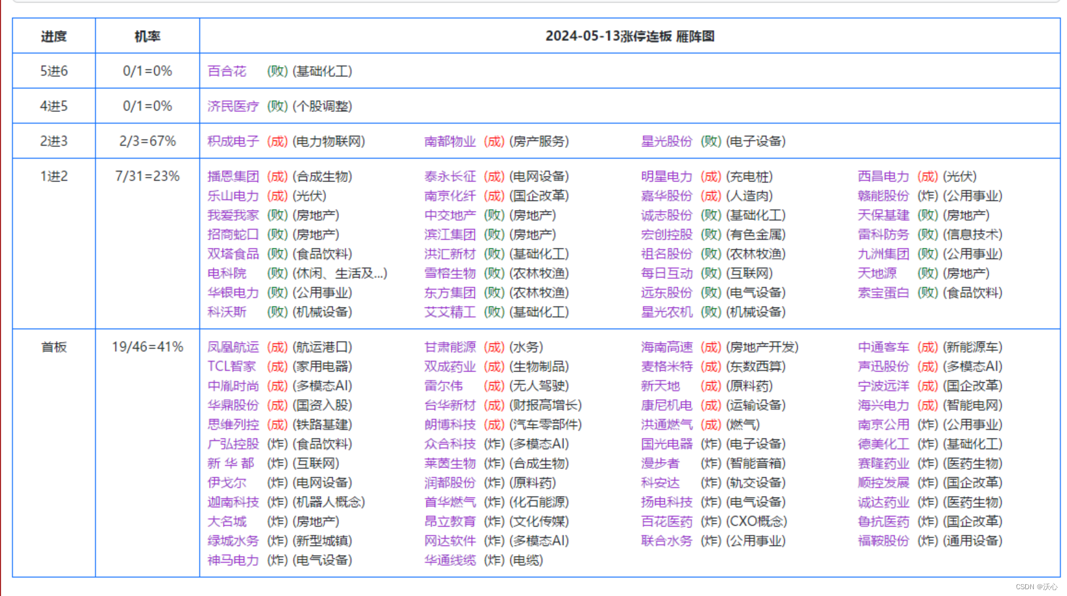Screen dimensions: 1067x596
Task: Open the 我爱我家 stock link
Action: [x=233, y=215]
